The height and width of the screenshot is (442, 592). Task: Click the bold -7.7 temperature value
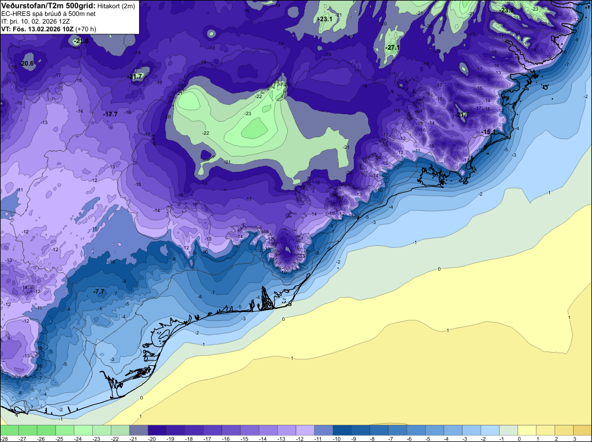[x=99, y=292]
